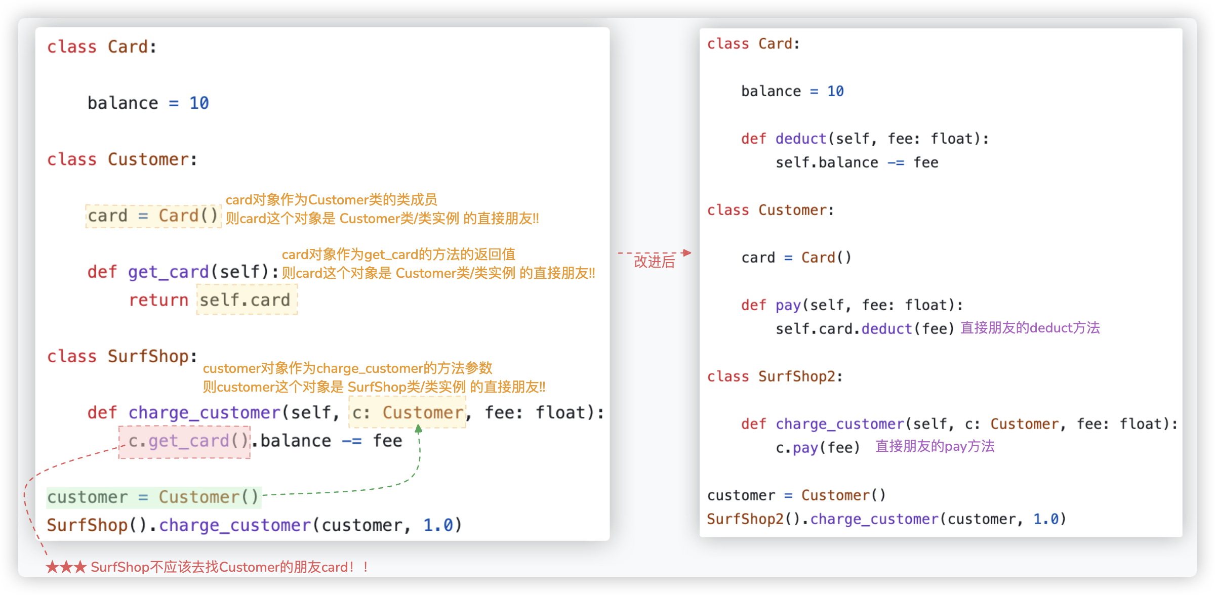The image size is (1215, 595).
Task: Click the green arrow head under Customer parameter
Action: point(418,429)
